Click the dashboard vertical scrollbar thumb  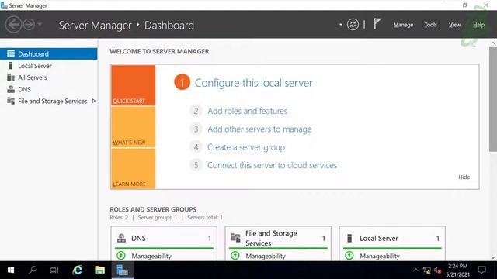[493, 99]
